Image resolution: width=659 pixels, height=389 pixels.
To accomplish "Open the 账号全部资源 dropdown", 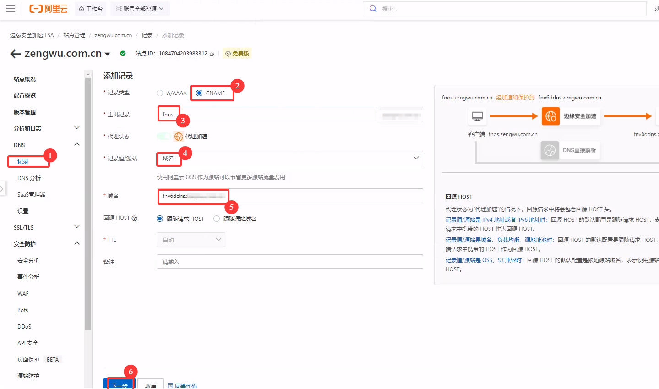I will 140,9.
